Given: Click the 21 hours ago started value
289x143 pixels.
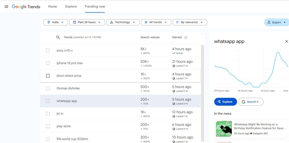Looking at the screenshot, I should point(182,61).
